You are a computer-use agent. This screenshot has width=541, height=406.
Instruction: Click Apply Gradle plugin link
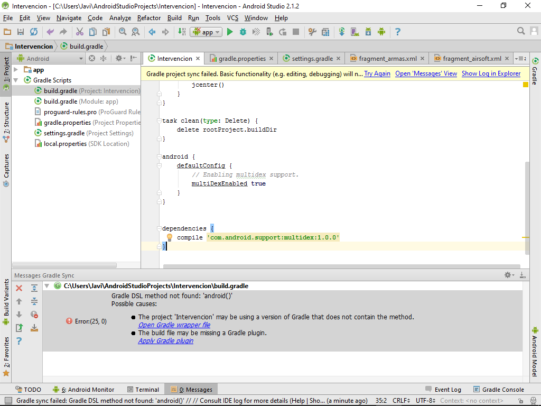[165, 341]
